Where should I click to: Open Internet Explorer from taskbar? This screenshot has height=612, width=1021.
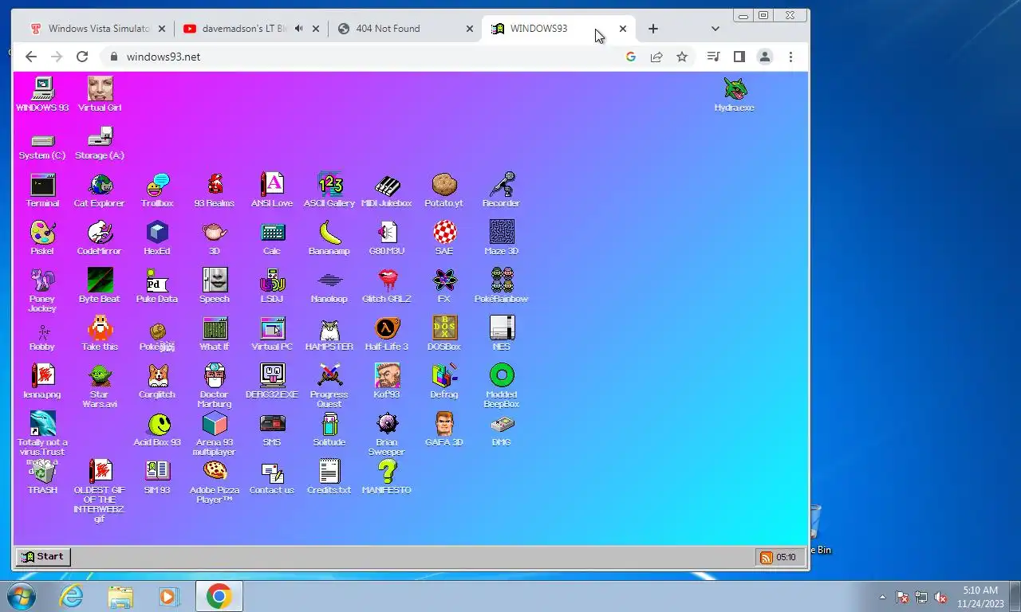[x=71, y=596]
